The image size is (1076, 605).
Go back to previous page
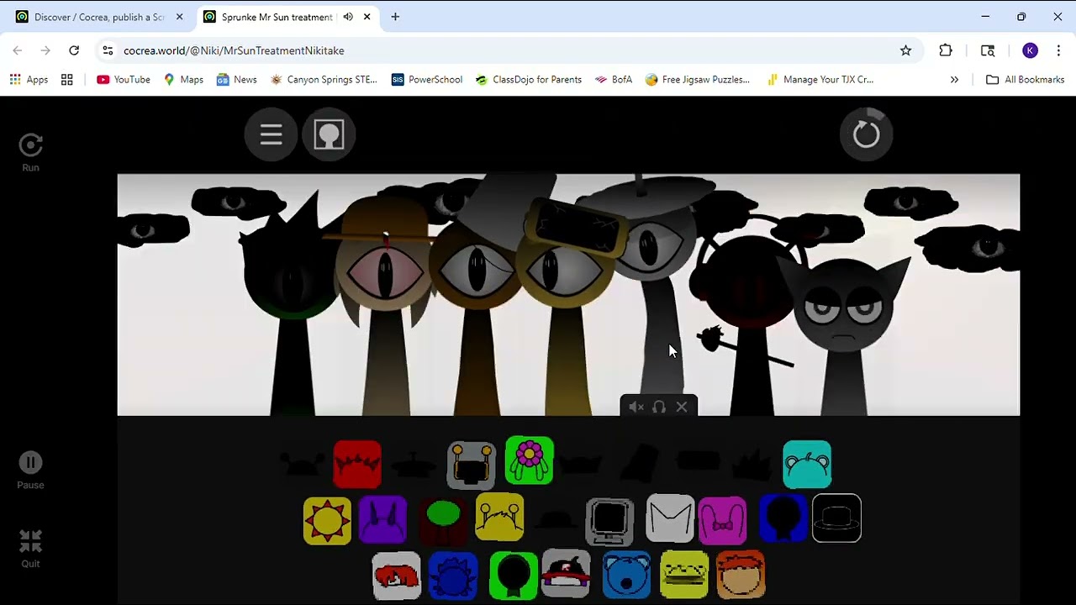pyautogui.click(x=18, y=50)
